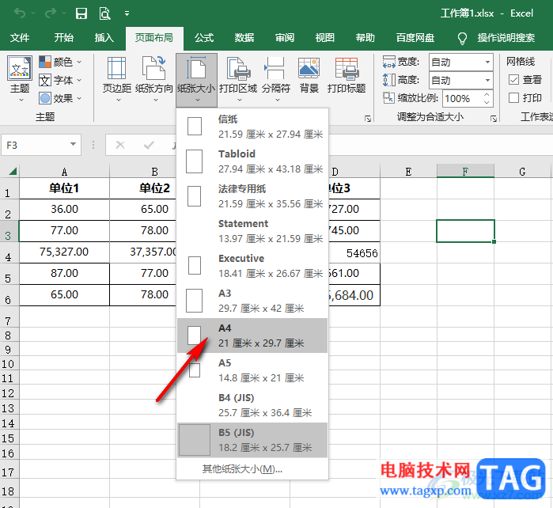Viewport: 553px width, 508px height.
Task: Click the Redo arrow icon
Action: click(51, 13)
